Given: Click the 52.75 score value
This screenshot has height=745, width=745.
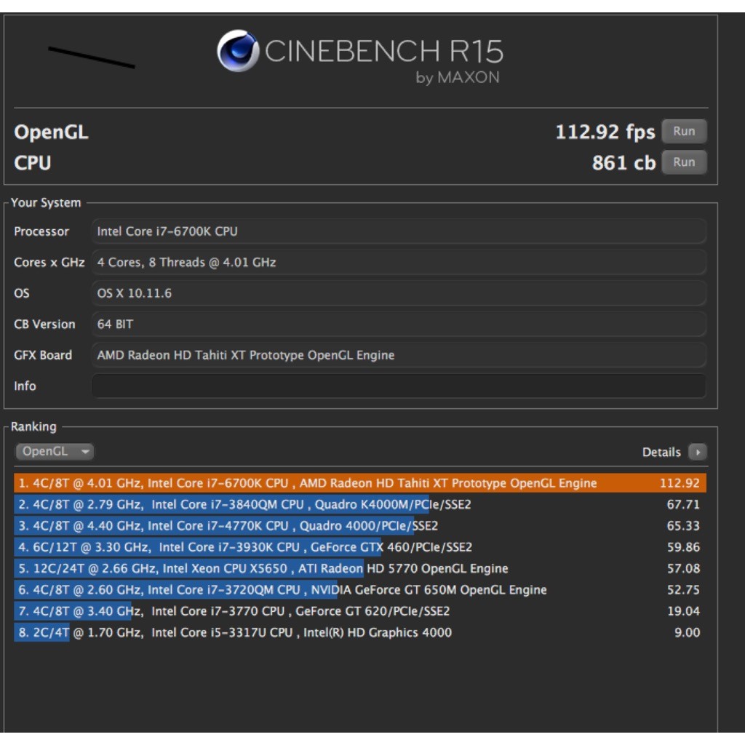Looking at the screenshot, I should (682, 589).
